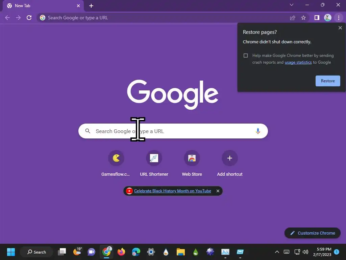
Task: Open Task View on the taskbar
Action: (x=62, y=252)
